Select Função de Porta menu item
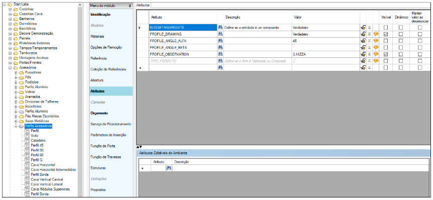This screenshot has width=433, height=200. pos(103,146)
